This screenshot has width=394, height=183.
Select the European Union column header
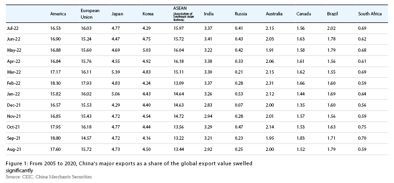pos(90,14)
